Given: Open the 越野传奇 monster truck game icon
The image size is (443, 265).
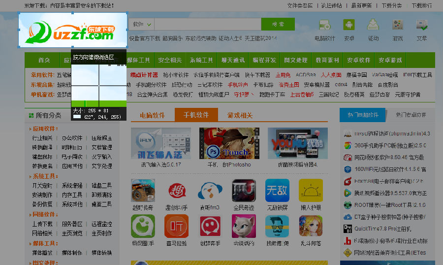Looking at the screenshot, I should (x=143, y=190).
